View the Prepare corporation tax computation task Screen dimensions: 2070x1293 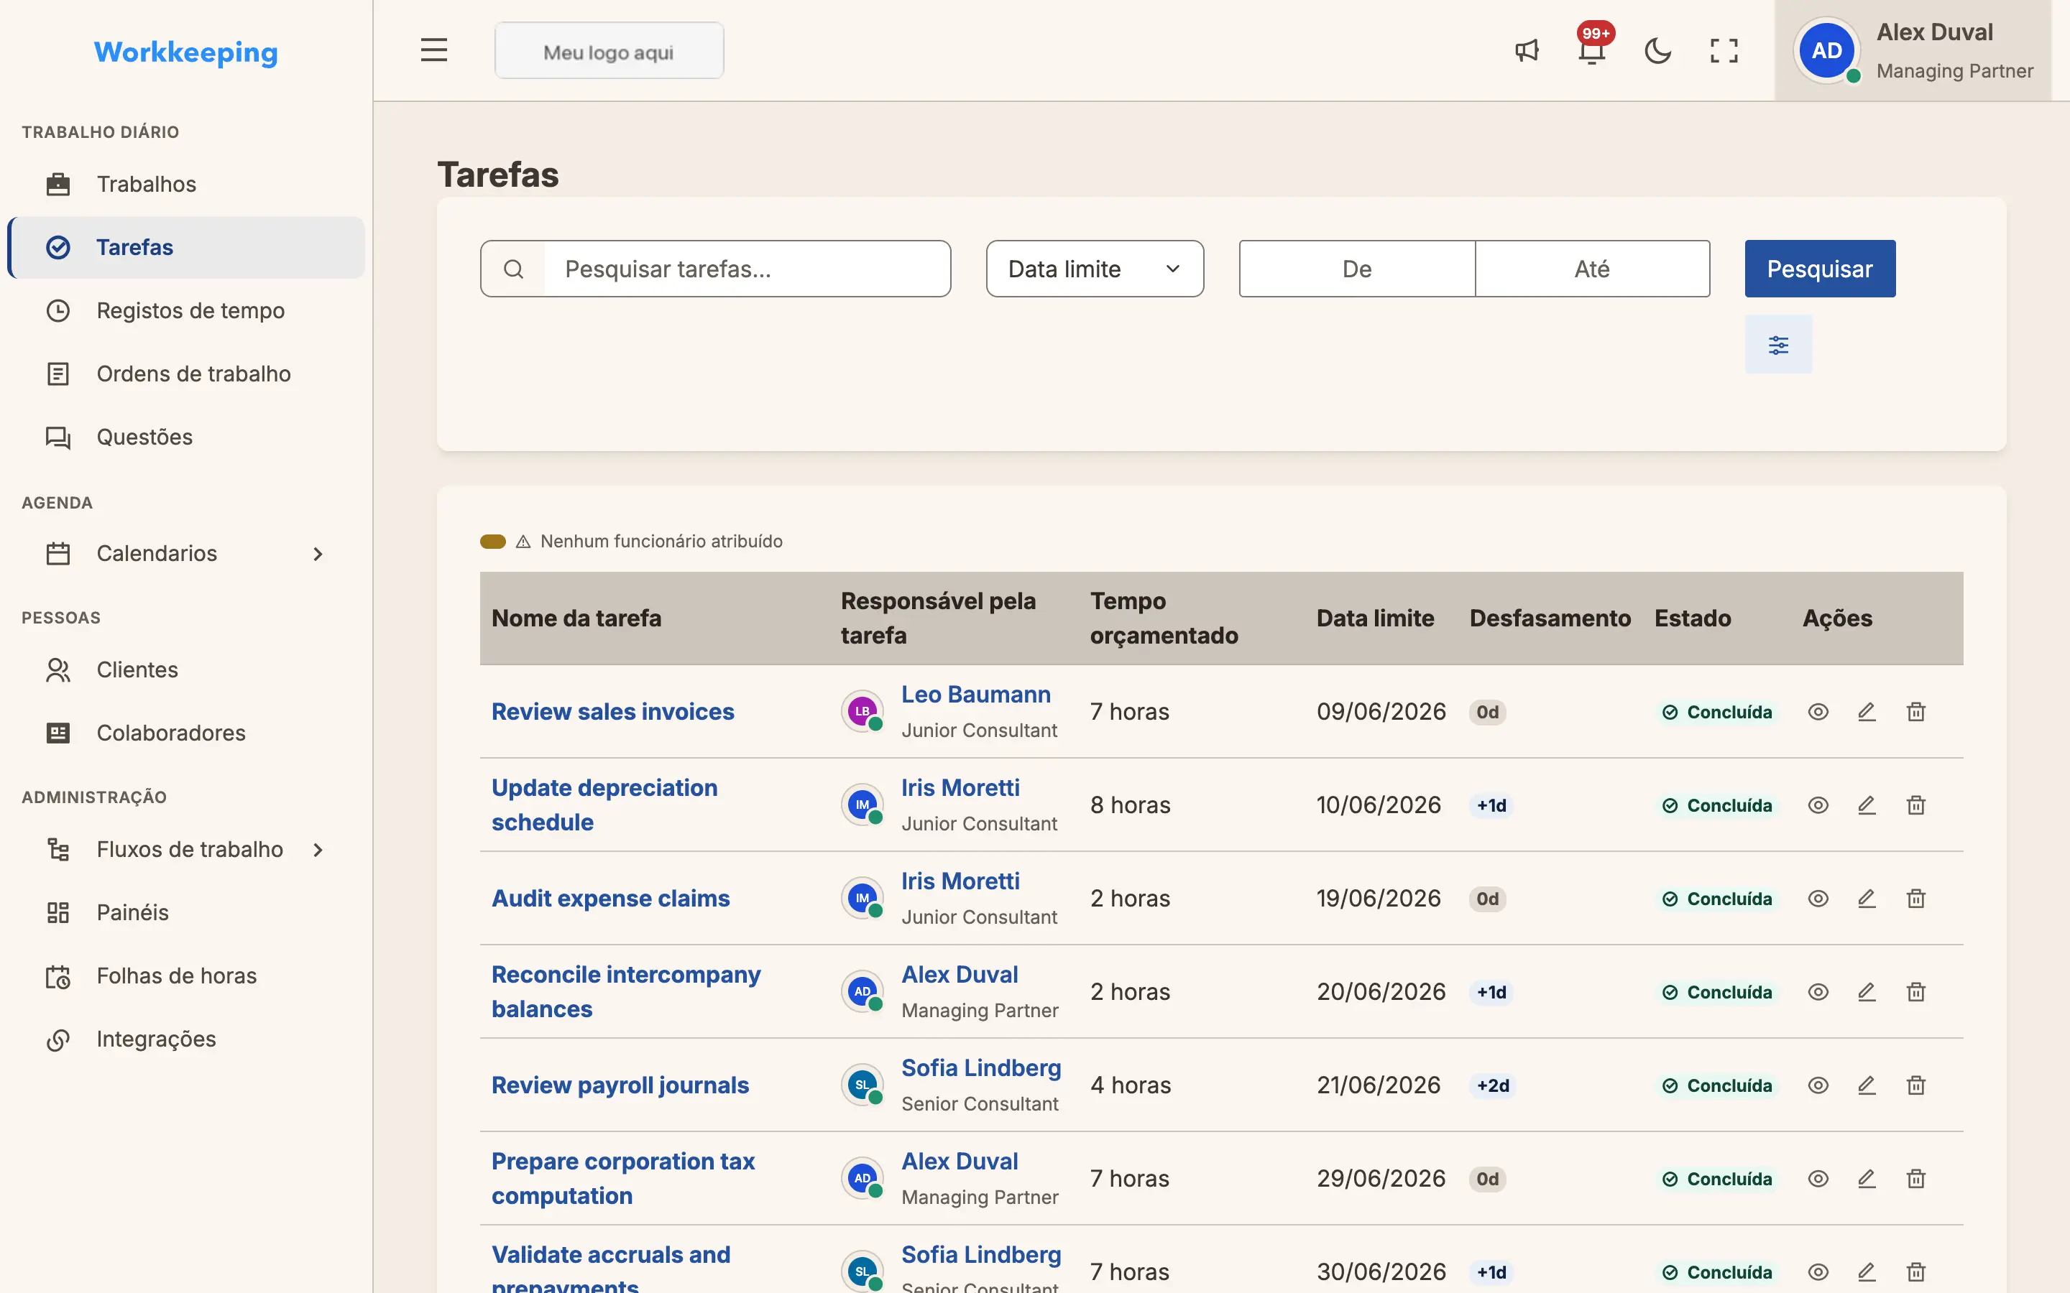point(1818,1178)
